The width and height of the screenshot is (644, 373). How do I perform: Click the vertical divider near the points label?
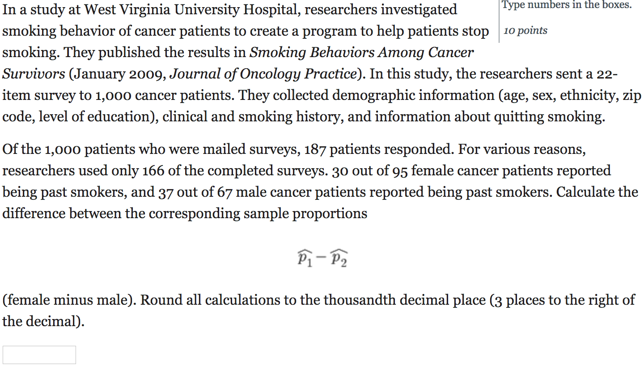coord(499,21)
